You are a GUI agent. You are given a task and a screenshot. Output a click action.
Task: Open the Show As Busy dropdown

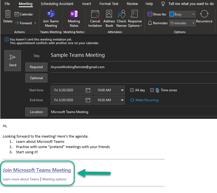pos(193,14)
